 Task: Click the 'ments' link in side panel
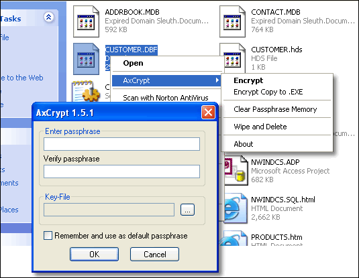(9, 183)
